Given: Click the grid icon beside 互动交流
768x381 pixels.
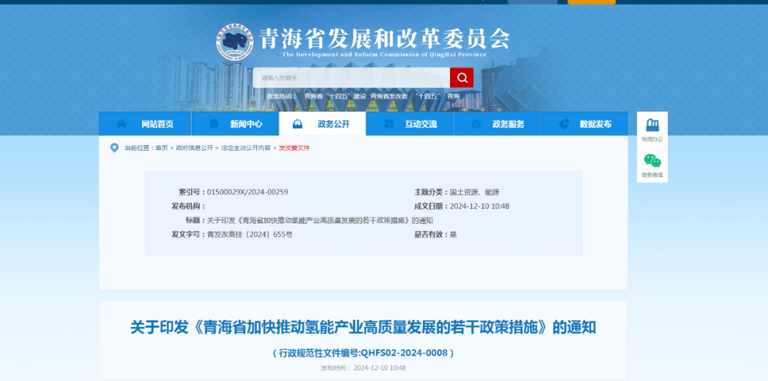Looking at the screenshot, I should click(389, 124).
